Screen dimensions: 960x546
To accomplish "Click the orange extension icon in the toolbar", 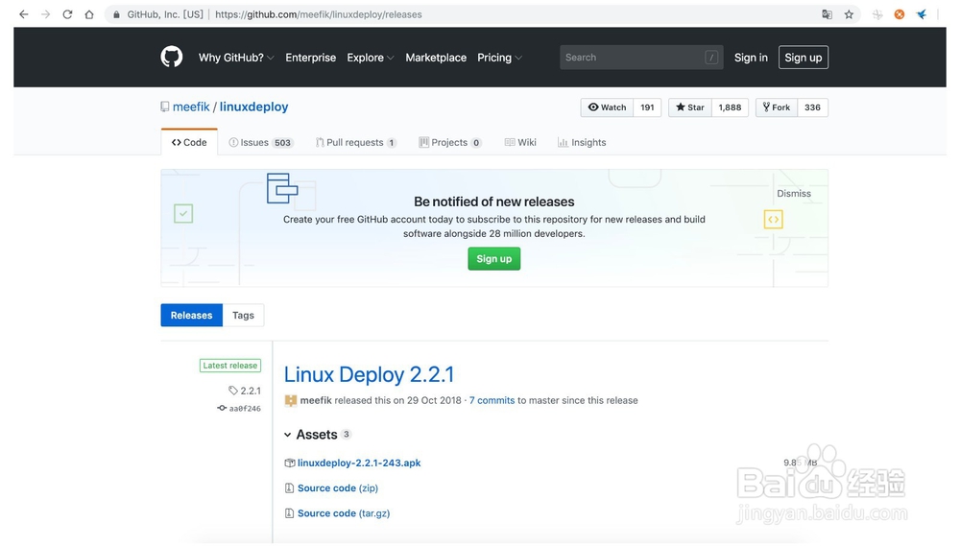I will (900, 14).
